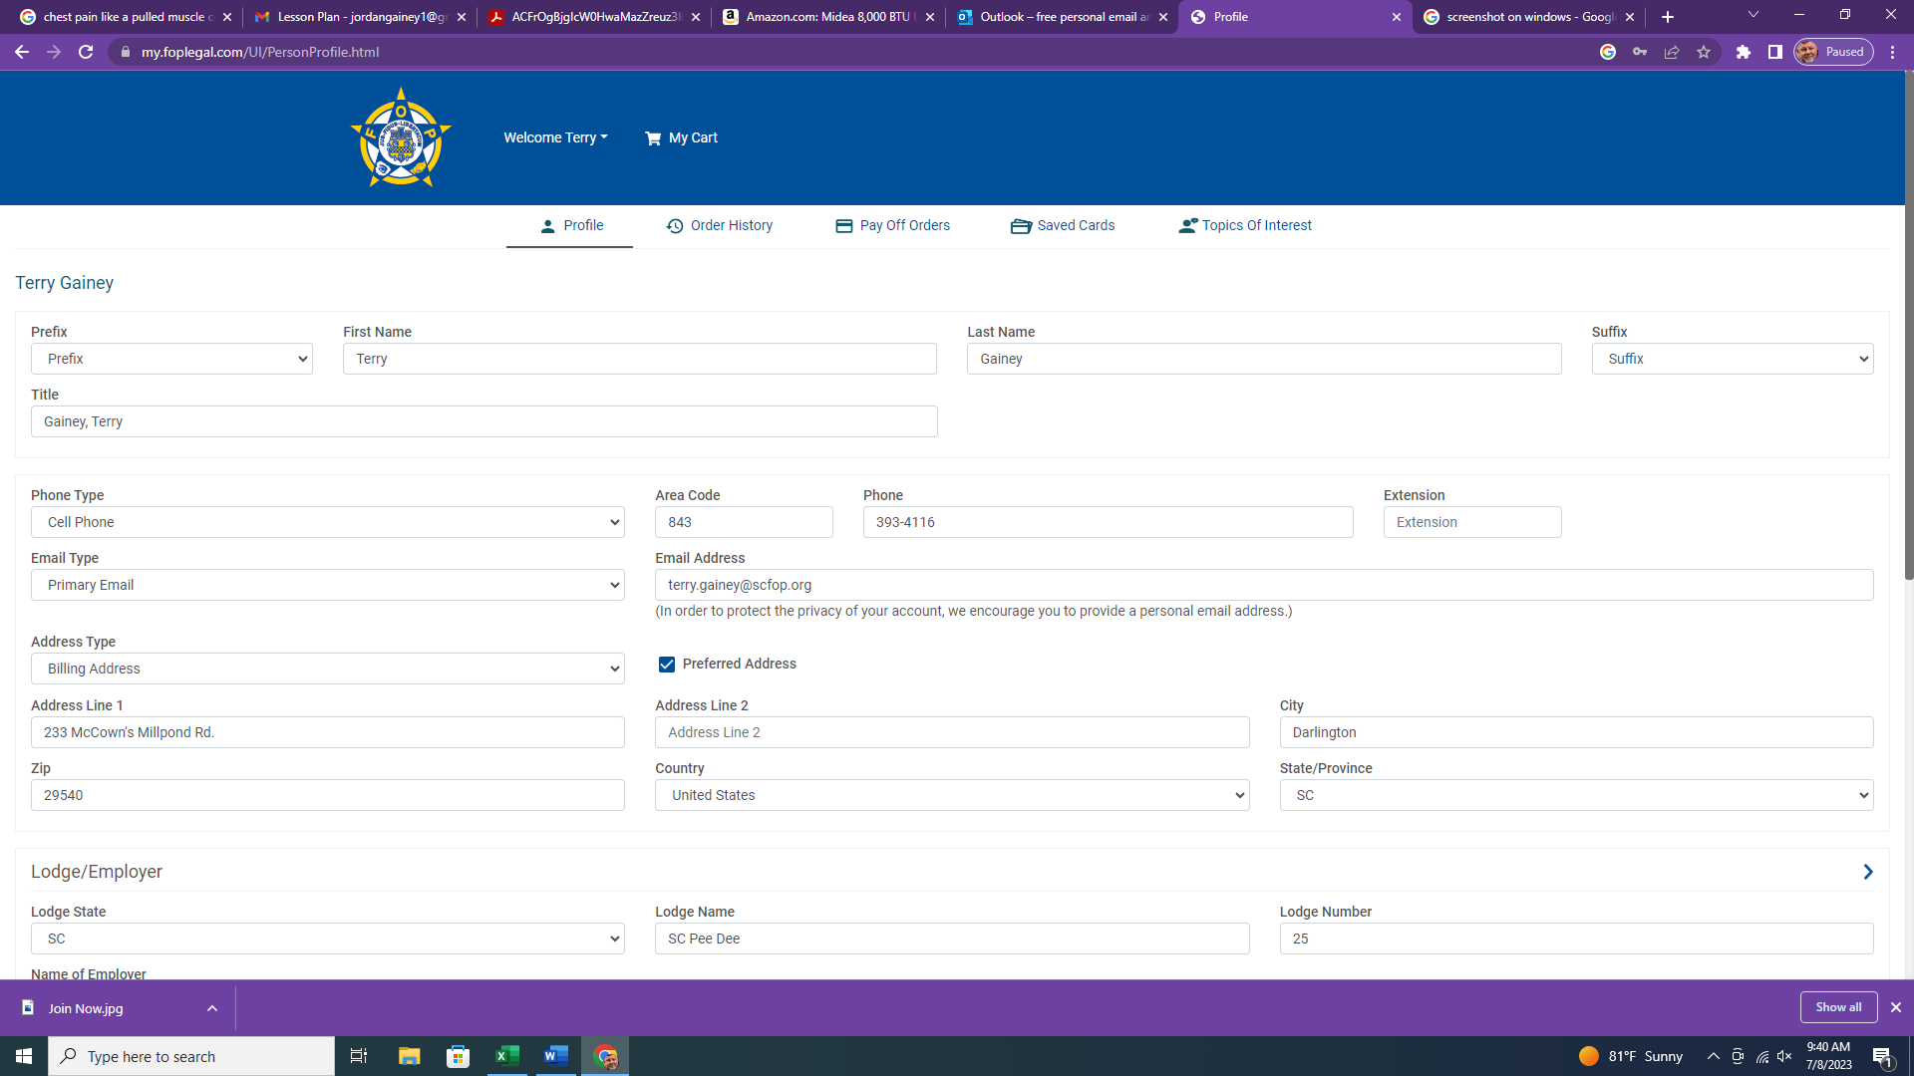Screen dimensions: 1914x1076
Task: Expand the Lodge/Employer section chevron
Action: tap(1867, 872)
